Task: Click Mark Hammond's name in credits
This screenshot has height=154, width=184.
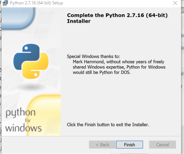Action: [x=89, y=62]
